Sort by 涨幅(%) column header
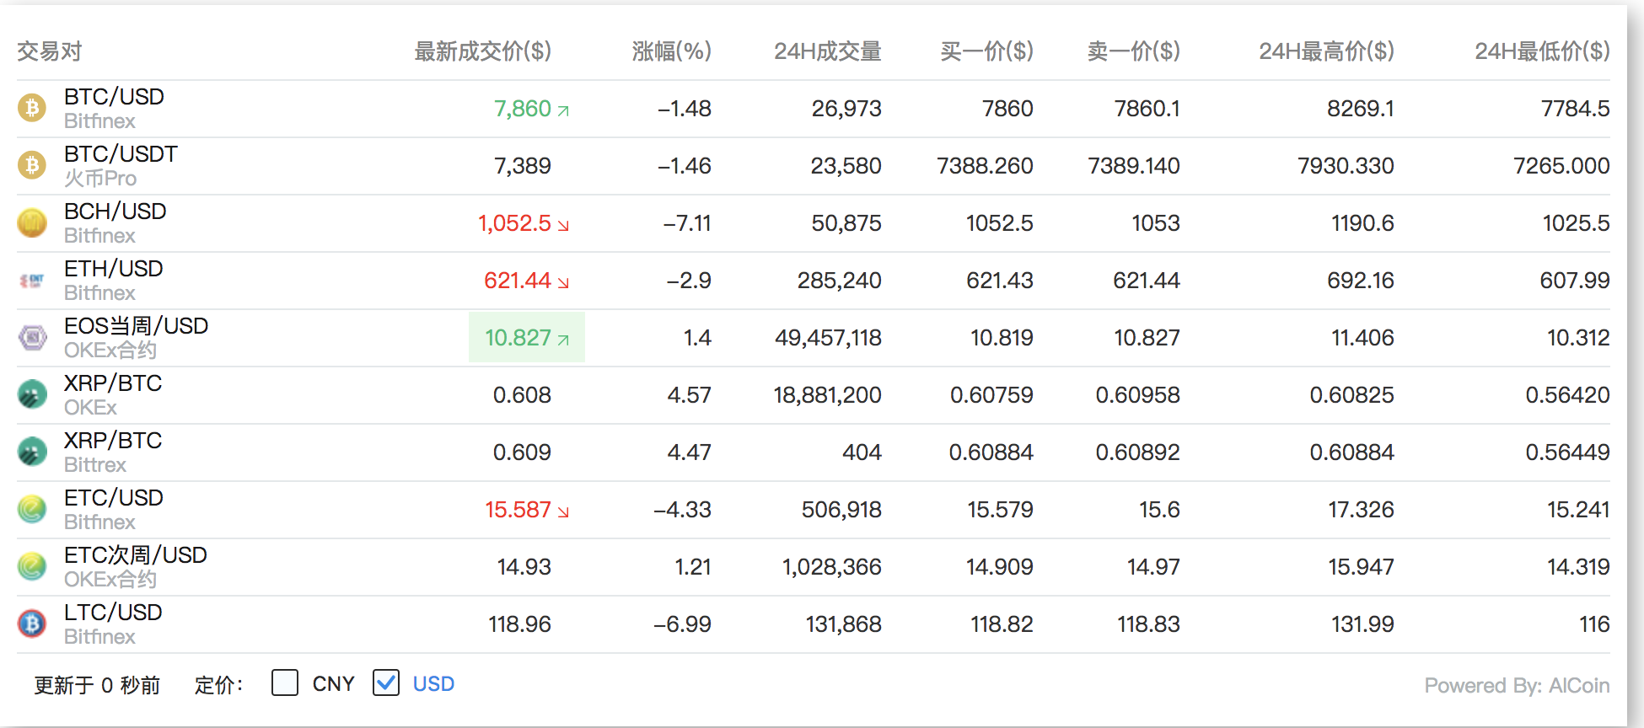1644x728 pixels. coord(672,51)
